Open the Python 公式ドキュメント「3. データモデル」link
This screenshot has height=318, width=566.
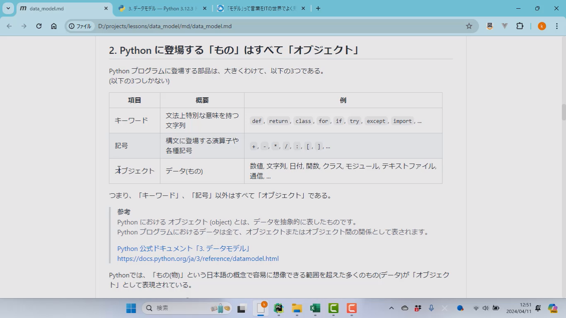coord(183,248)
